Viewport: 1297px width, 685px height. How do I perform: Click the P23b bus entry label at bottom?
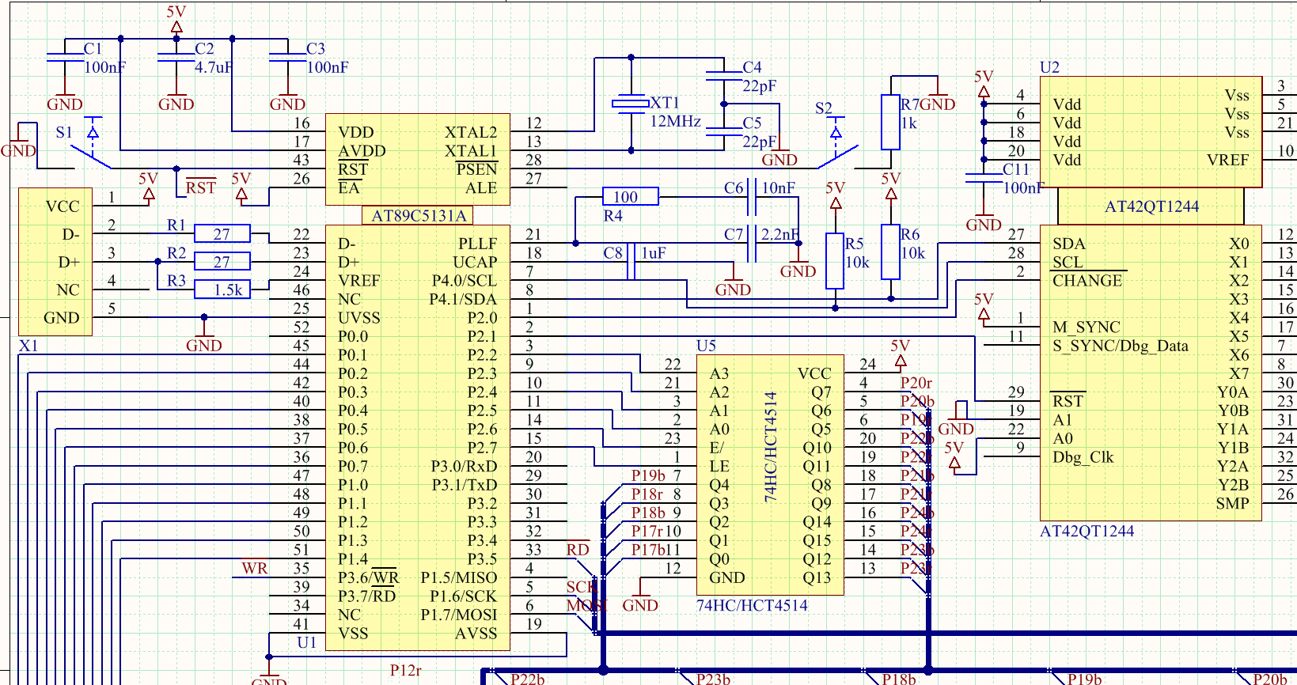click(713, 679)
